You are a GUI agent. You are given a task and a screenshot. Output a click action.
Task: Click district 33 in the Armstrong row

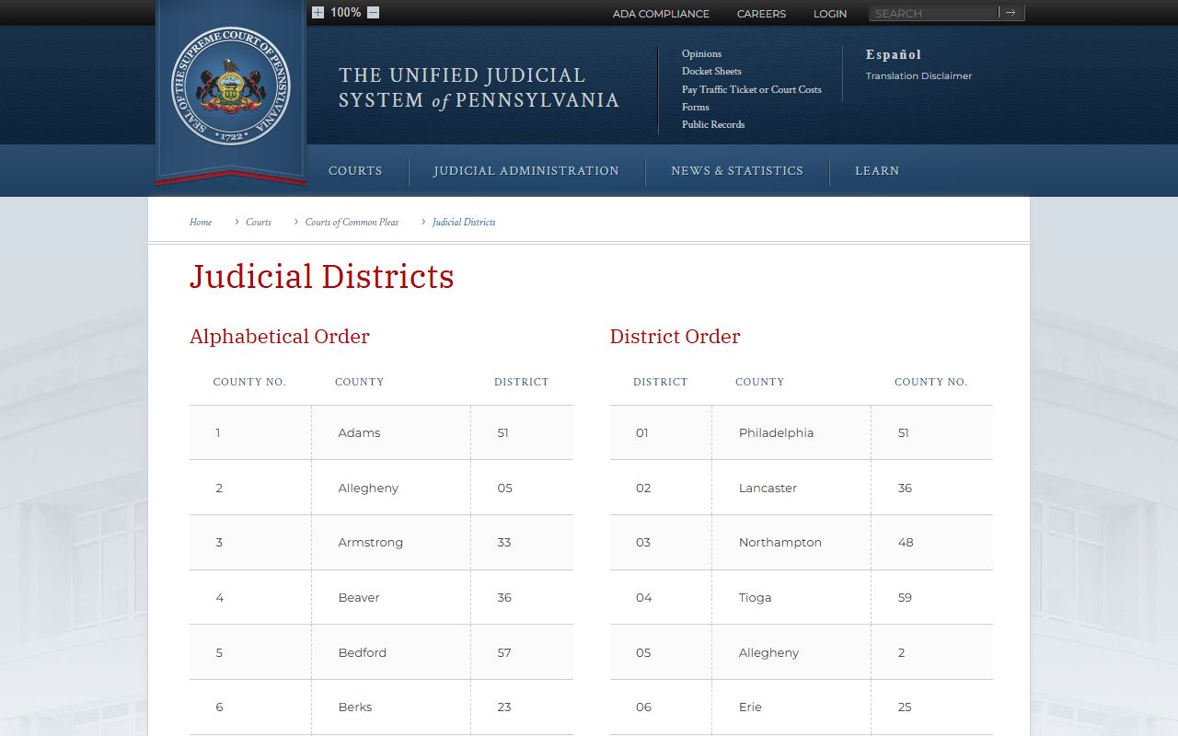click(504, 542)
